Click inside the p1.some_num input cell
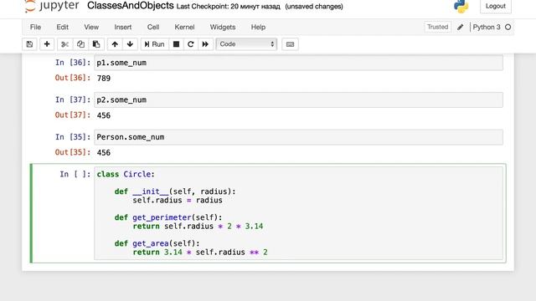 (298, 63)
